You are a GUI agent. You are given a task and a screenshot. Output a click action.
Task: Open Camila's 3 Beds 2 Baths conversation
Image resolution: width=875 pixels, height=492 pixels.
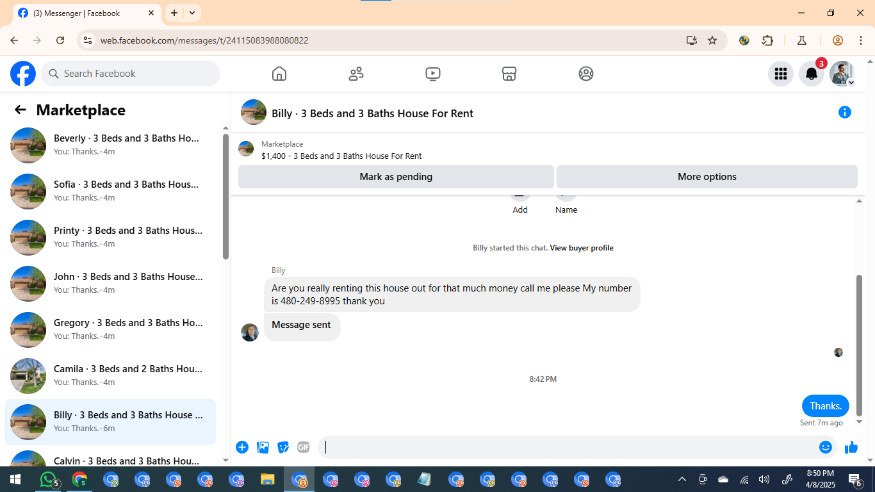pos(110,375)
